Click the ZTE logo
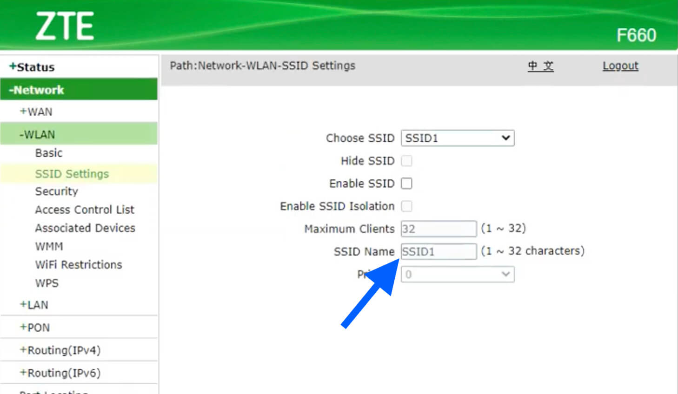Image resolution: width=678 pixels, height=394 pixels. (x=65, y=26)
